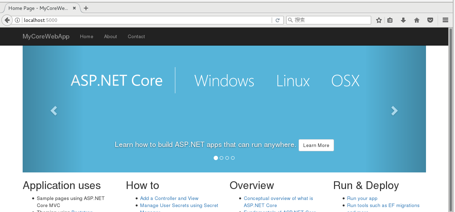Go to the previous carousel slide
The width and height of the screenshot is (455, 212).
point(54,111)
